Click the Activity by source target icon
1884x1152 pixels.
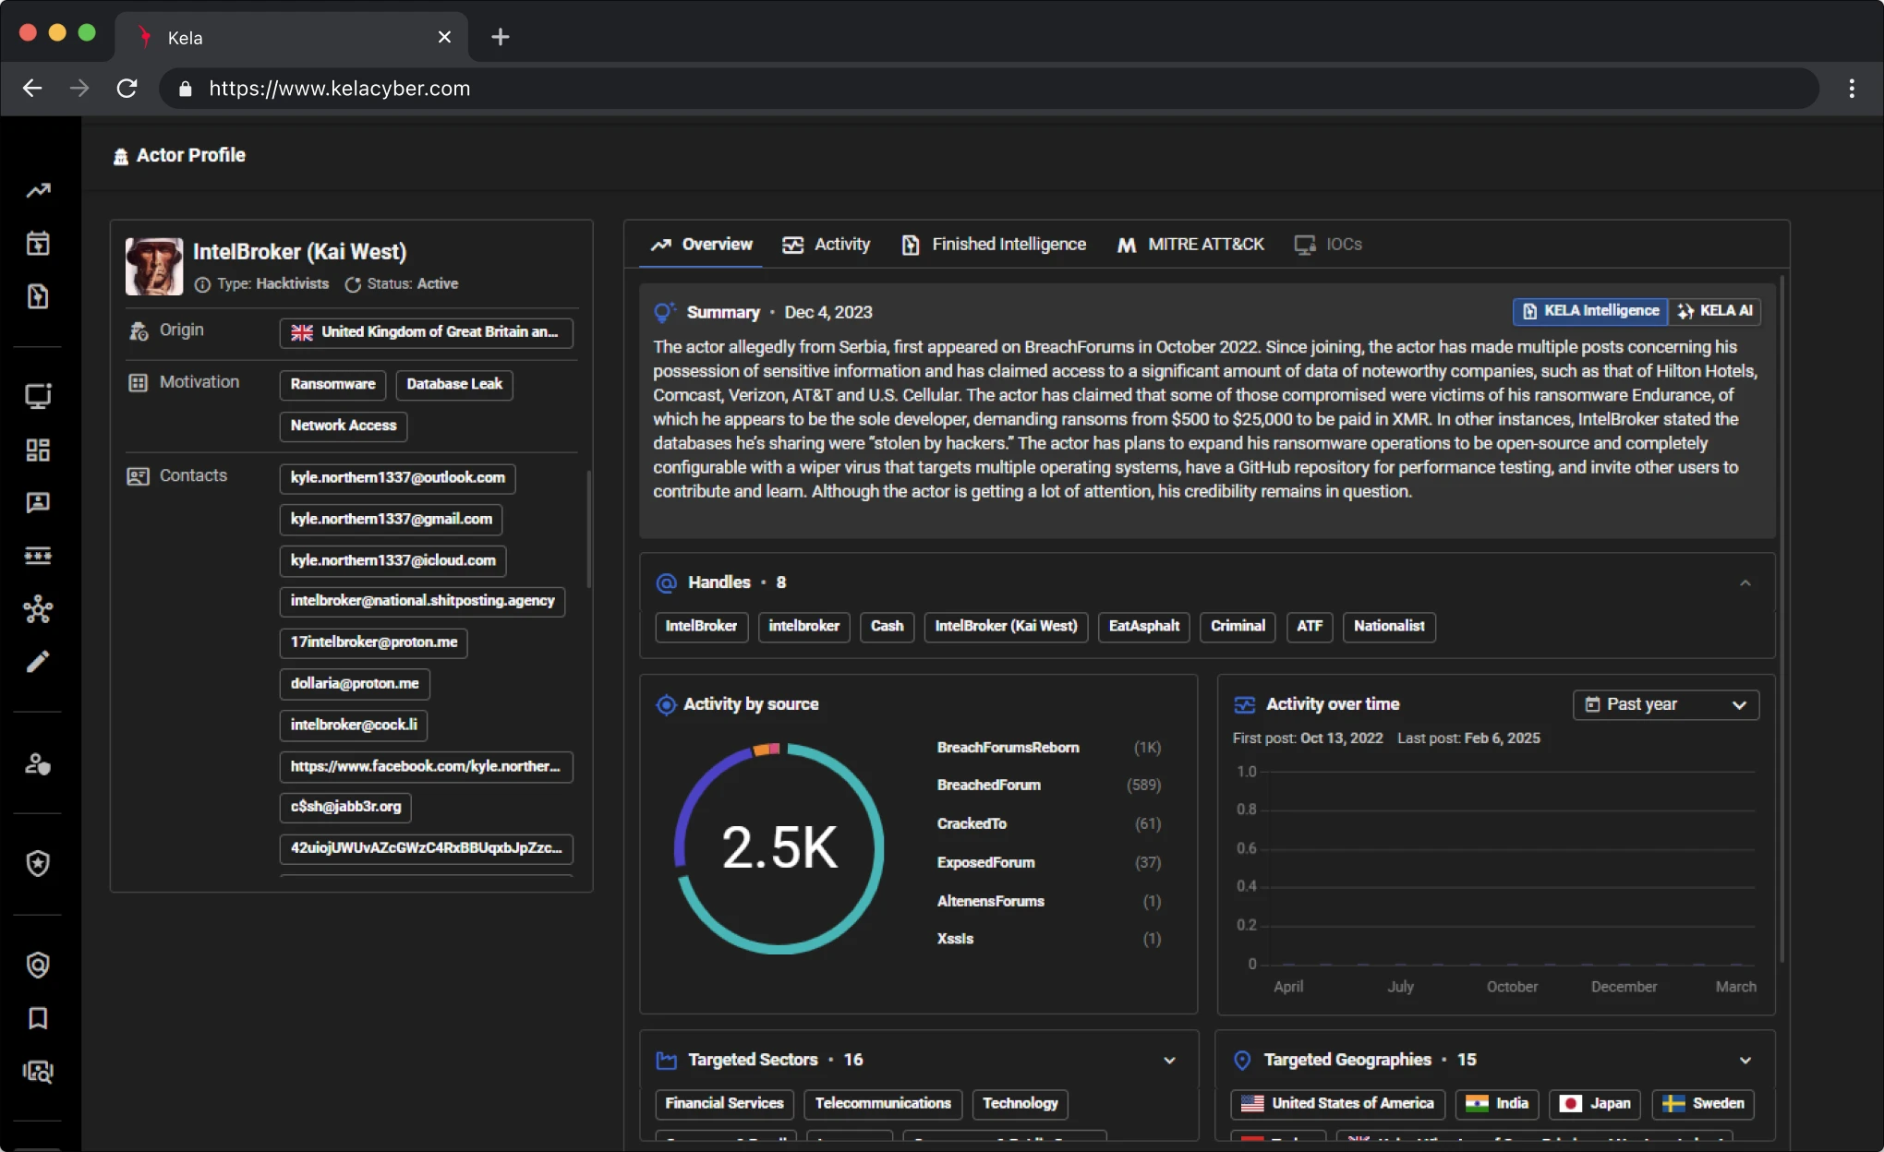(666, 704)
